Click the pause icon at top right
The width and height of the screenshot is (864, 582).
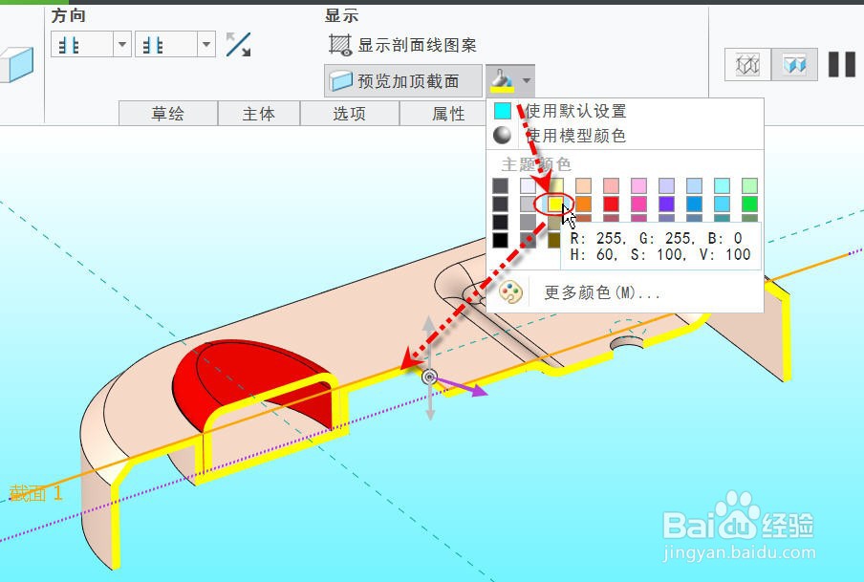point(841,65)
